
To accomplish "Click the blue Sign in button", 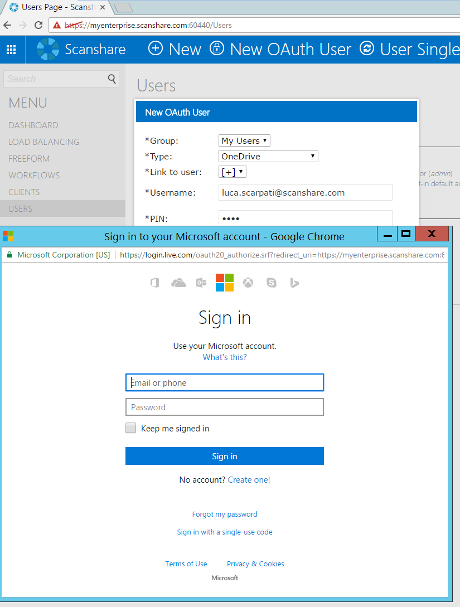I will [225, 456].
